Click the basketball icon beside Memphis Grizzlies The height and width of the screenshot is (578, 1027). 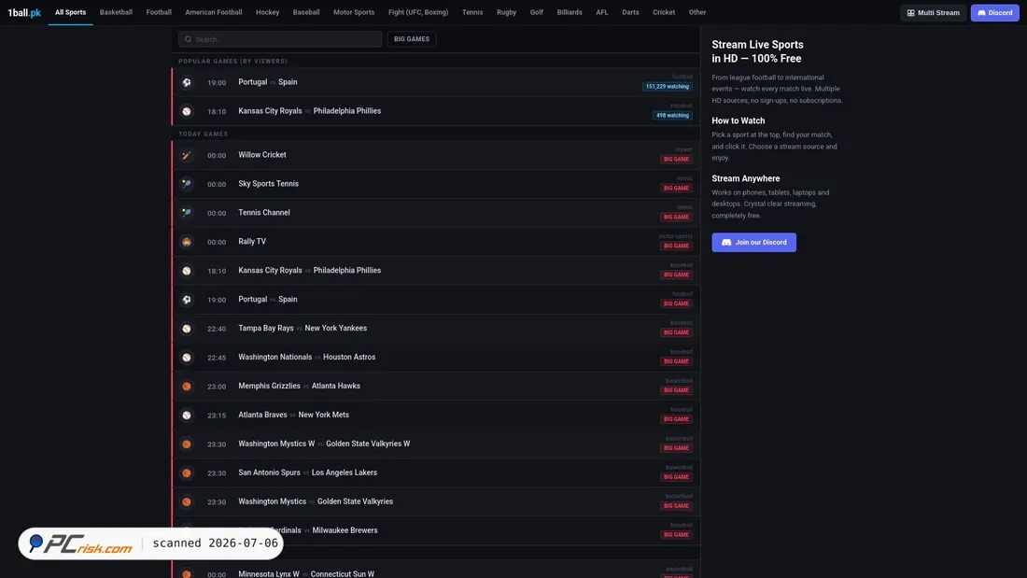pyautogui.click(x=187, y=387)
